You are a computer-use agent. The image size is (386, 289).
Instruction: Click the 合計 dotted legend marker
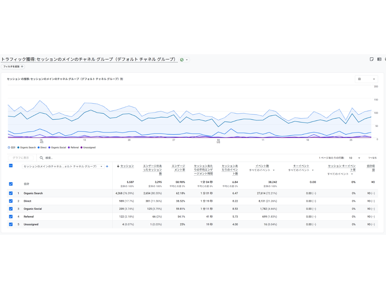coord(9,148)
